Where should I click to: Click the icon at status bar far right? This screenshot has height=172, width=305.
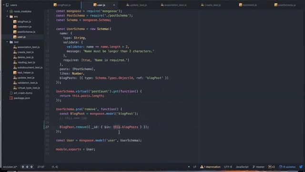[301, 167]
